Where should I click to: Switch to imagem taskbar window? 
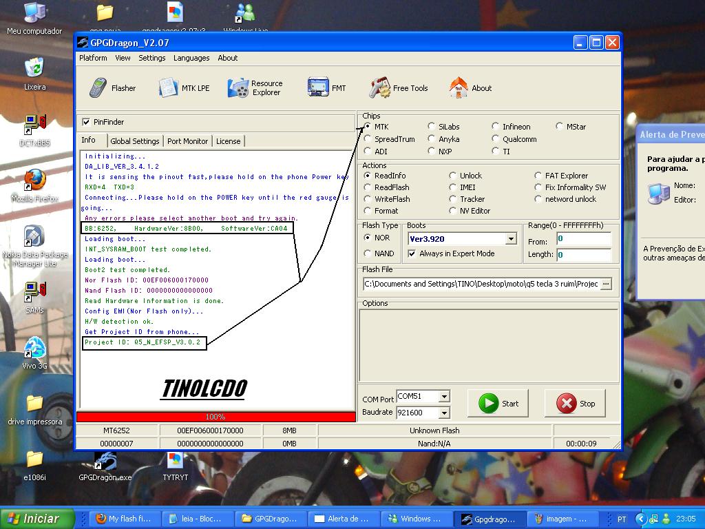562,519
